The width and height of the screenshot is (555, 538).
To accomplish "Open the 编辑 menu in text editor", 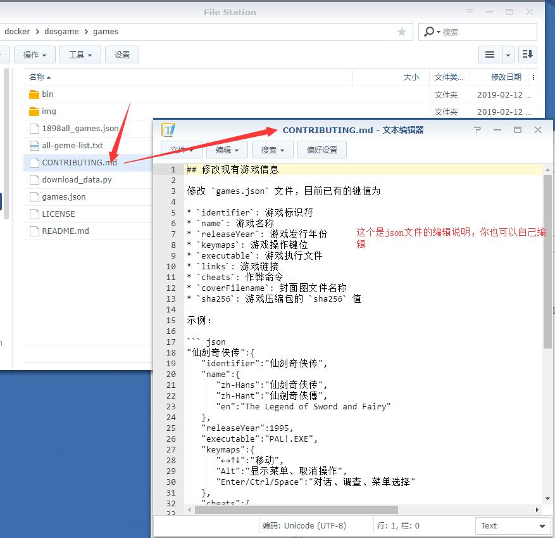I will click(227, 150).
